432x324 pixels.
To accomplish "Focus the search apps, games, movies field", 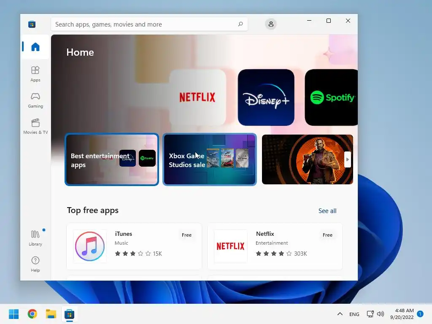I will tap(149, 24).
